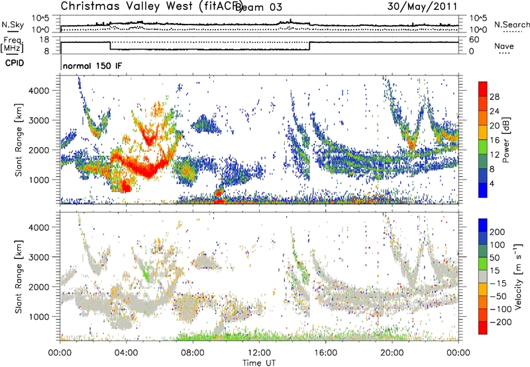This screenshot has height=367, width=530.
Task: Pick the bright blue top velocity colorbar segment
Action: point(483,225)
